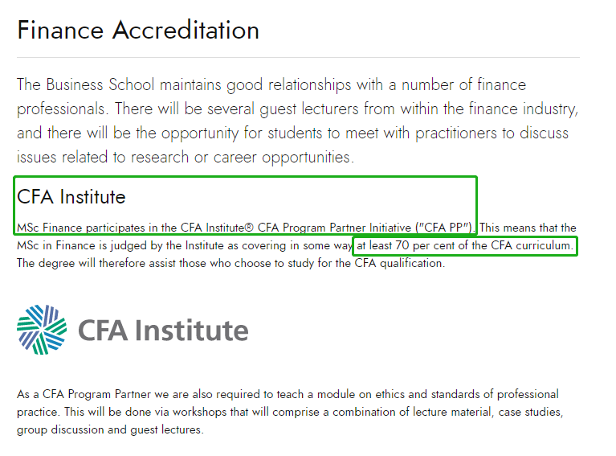This screenshot has width=616, height=456.
Task: Click the grey CFA Institute logo wordmark
Action: click(163, 331)
